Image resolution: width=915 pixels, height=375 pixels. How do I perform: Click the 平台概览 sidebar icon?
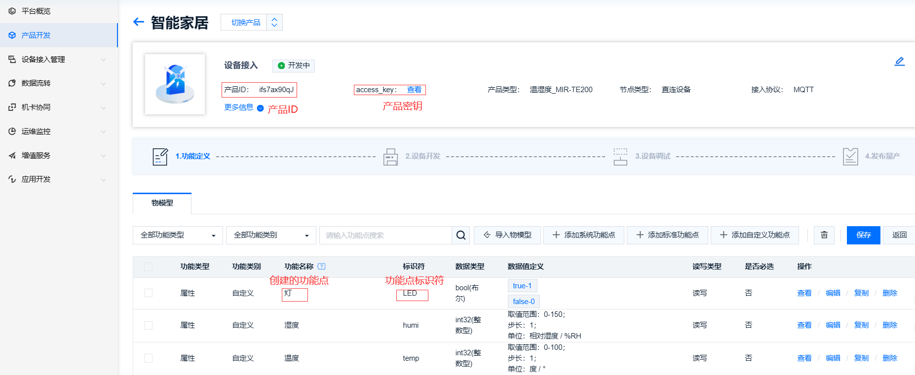click(x=12, y=11)
